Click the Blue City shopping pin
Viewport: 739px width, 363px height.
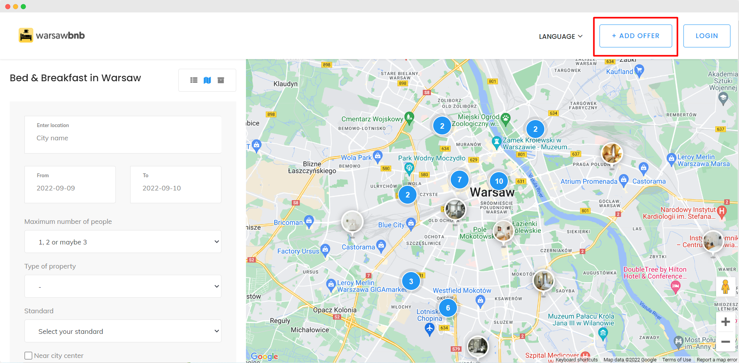click(411, 224)
